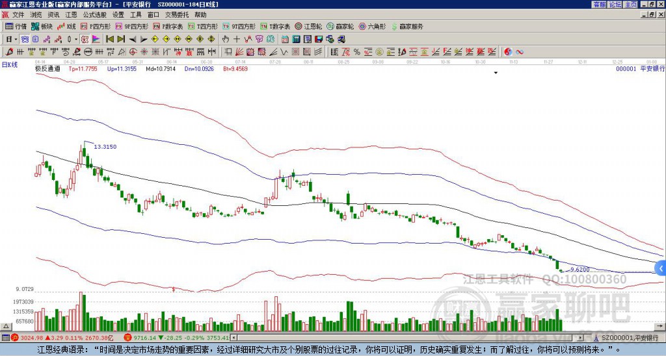666x356 pixels.
Task: Open the 江恩 menu
Action: point(72,15)
